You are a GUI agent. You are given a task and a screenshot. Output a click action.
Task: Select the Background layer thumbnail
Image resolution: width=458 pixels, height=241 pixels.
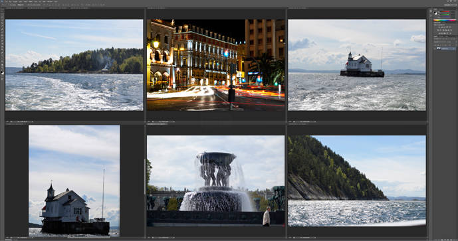click(x=439, y=48)
